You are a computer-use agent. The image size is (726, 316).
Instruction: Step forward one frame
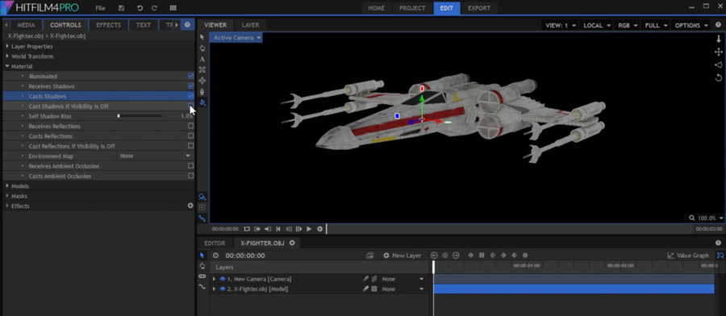pyautogui.click(x=298, y=229)
